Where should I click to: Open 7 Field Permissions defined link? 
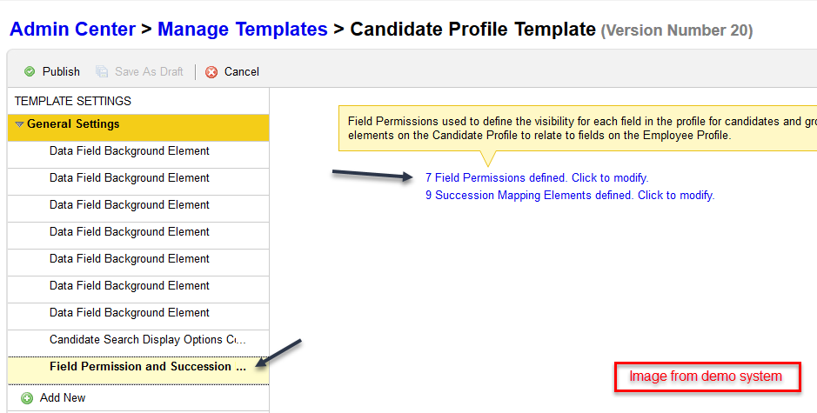537,177
